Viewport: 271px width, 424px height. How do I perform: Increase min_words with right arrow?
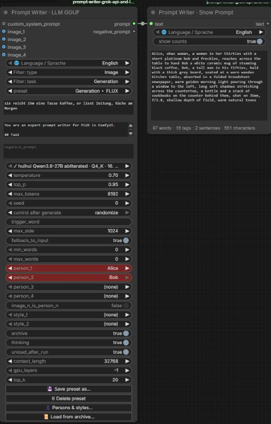pyautogui.click(x=127, y=250)
